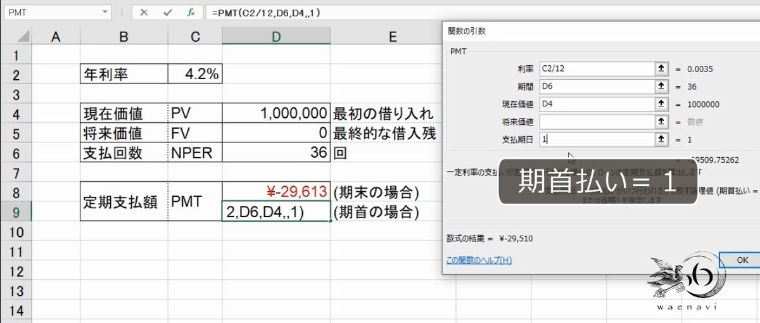
Task: Select row 4 header
Action: [16, 114]
